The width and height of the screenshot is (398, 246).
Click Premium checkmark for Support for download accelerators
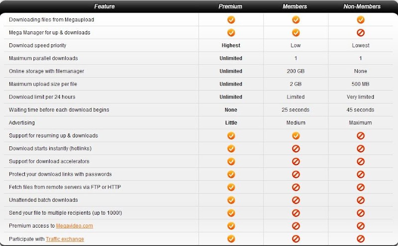[x=231, y=161]
